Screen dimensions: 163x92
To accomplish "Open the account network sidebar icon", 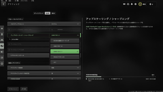I will [x=2, y=64].
